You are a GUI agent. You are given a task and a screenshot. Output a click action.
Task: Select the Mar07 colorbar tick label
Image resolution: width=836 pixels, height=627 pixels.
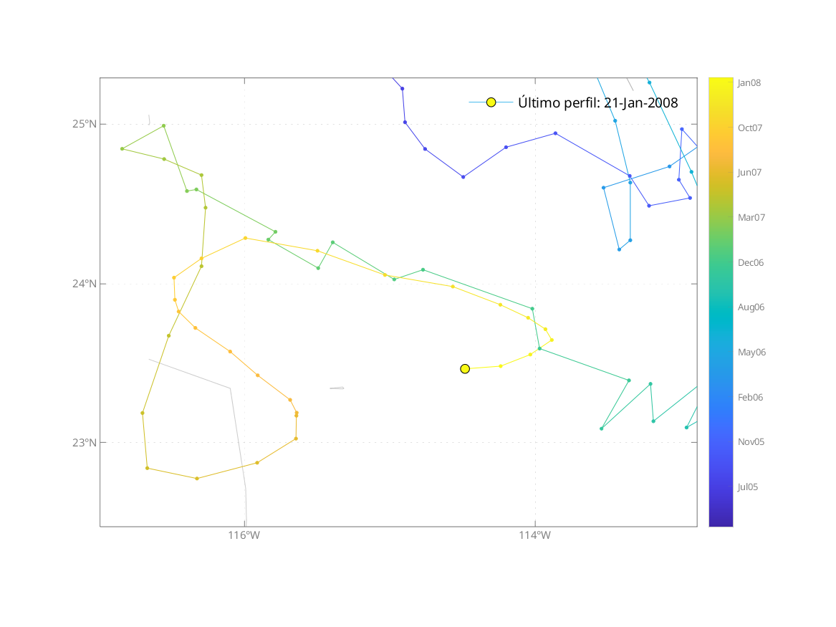pyautogui.click(x=751, y=218)
